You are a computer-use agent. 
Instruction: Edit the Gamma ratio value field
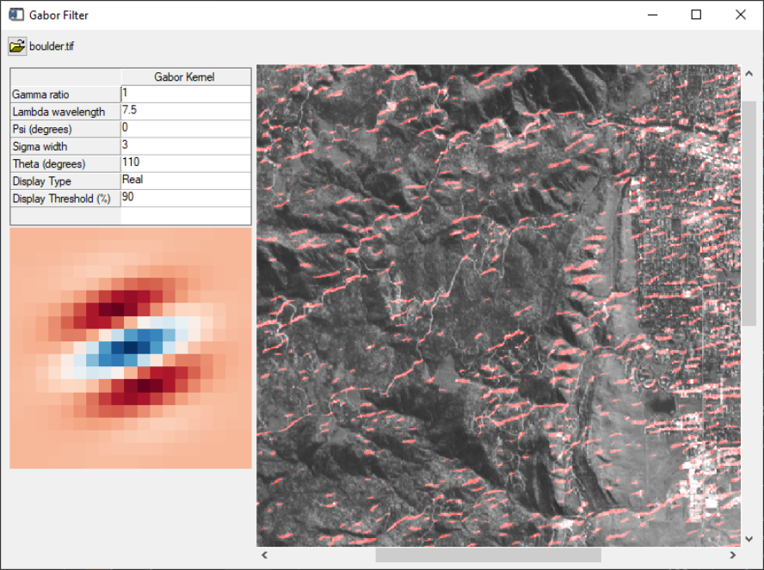click(x=185, y=94)
